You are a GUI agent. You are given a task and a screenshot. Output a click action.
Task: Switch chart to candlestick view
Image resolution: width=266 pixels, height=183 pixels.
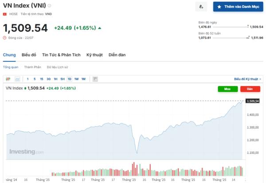coord(8,79)
